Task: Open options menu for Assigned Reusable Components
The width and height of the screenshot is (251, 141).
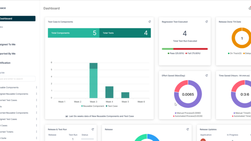Action: 36,94
